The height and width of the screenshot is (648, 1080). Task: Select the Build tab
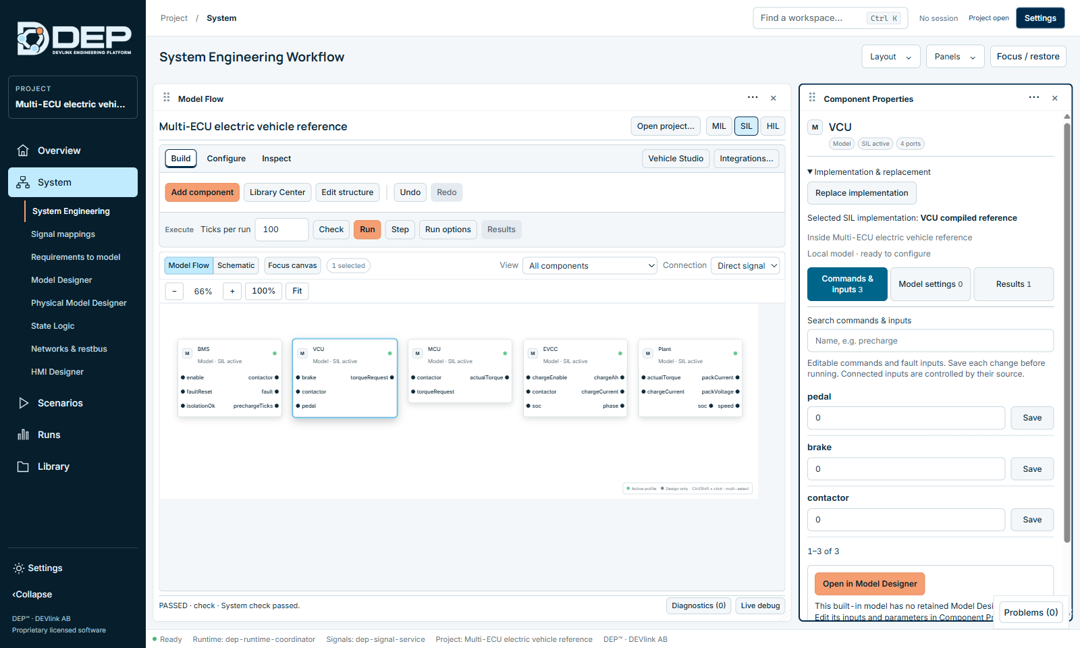[181, 159]
